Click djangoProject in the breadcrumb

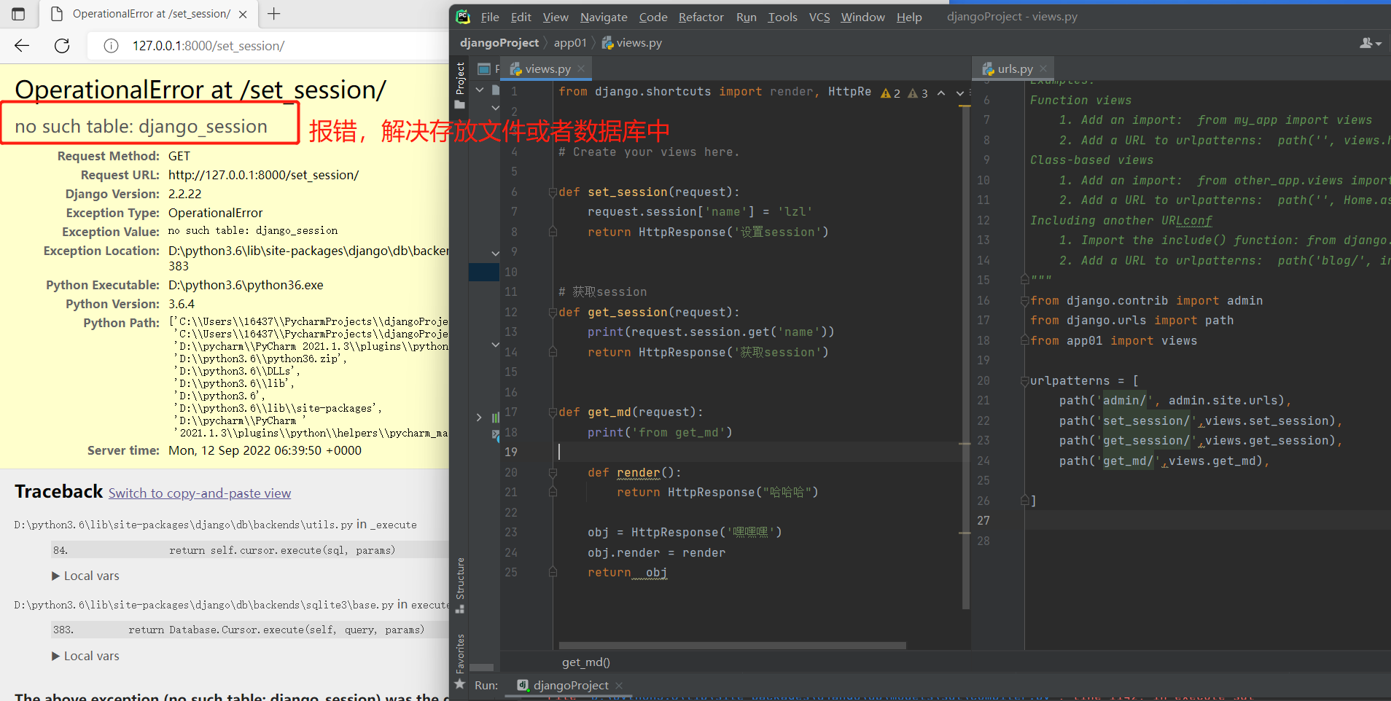(499, 43)
